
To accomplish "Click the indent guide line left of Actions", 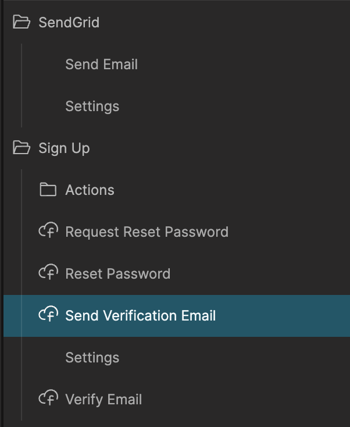I will pos(22,190).
